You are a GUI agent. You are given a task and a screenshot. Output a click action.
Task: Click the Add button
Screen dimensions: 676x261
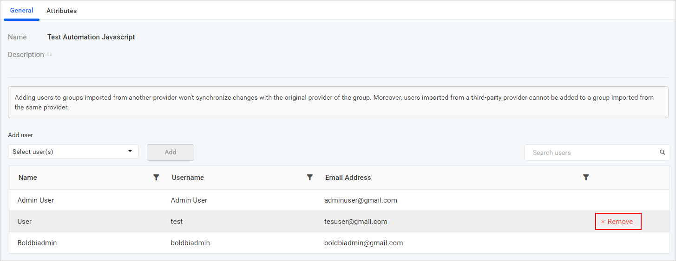pyautogui.click(x=171, y=153)
